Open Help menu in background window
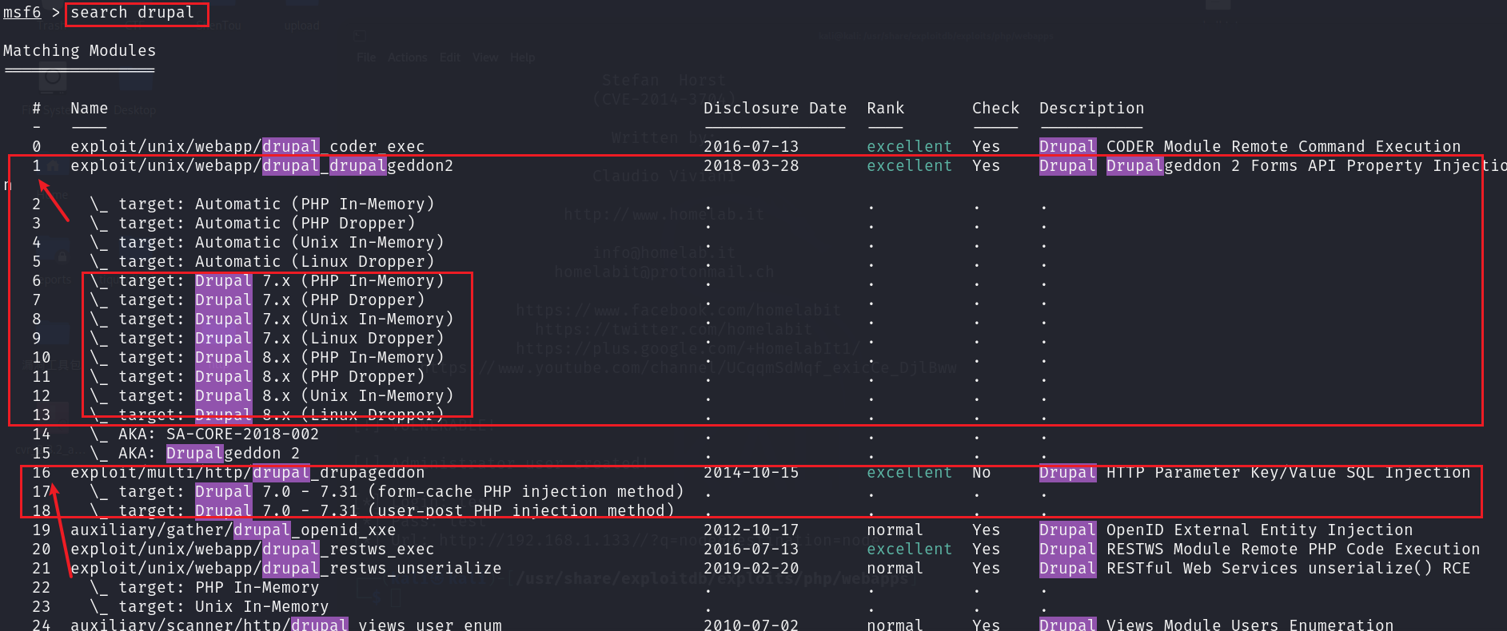The width and height of the screenshot is (1507, 631). tap(523, 58)
